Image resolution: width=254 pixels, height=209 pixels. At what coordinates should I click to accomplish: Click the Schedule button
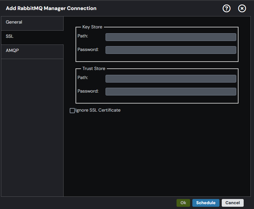tap(206, 203)
